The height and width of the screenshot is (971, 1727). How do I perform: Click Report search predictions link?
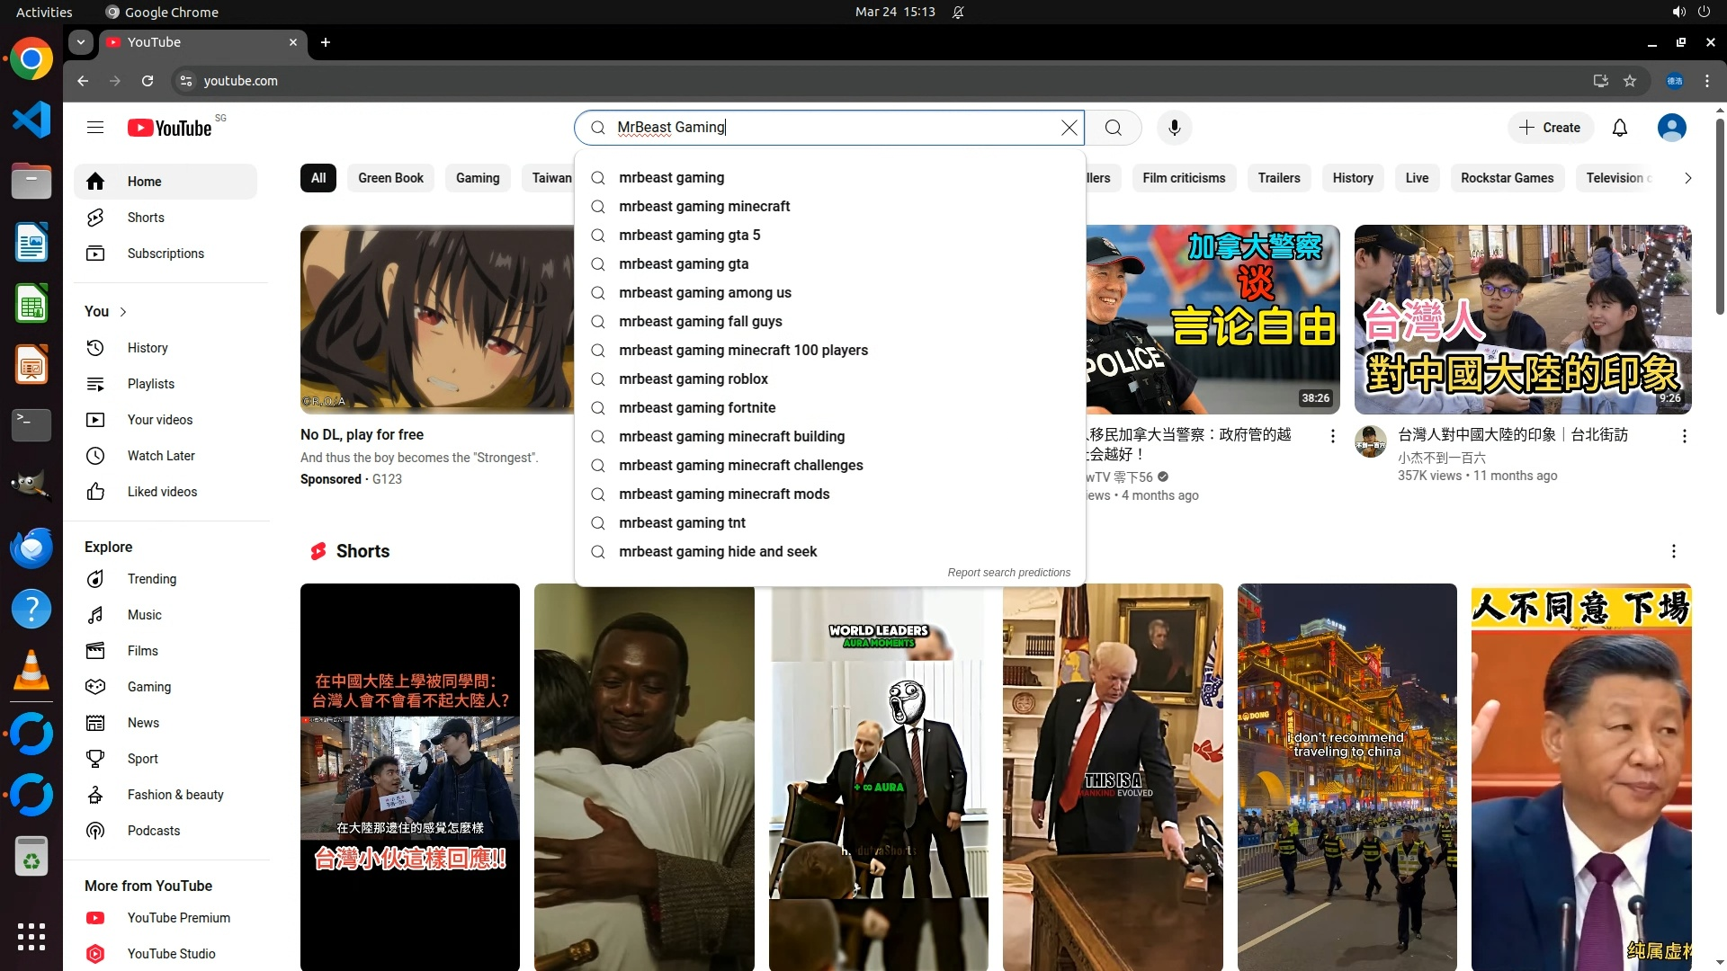pos(1008,573)
